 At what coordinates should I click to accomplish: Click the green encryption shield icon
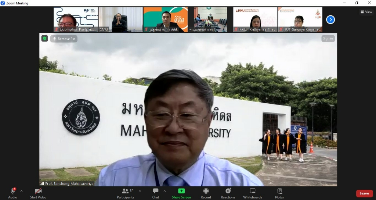[x=44, y=38]
